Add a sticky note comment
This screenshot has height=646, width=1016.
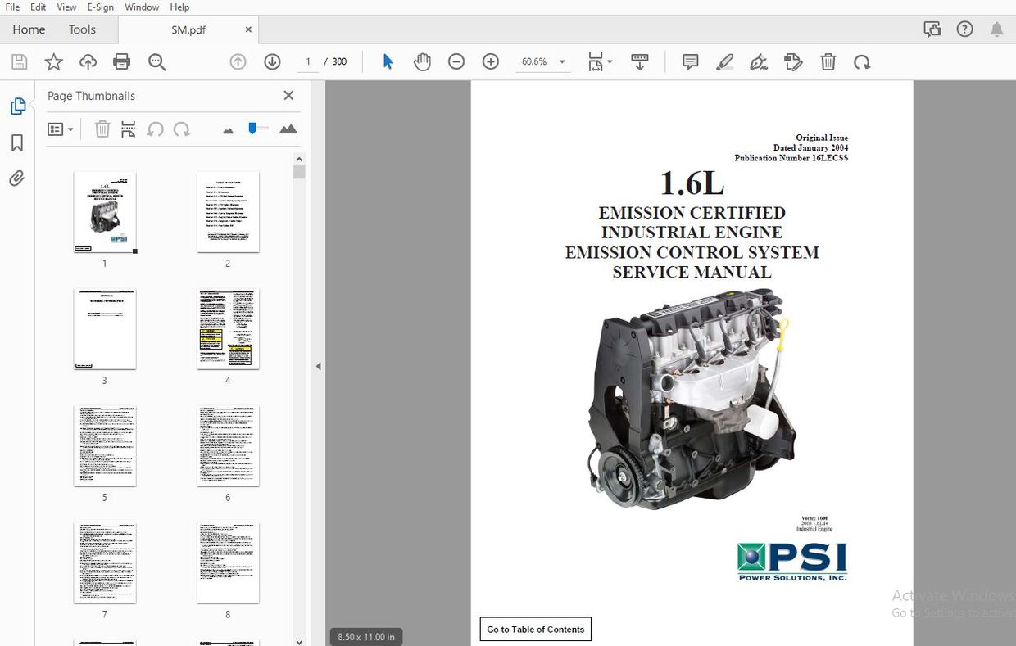[689, 61]
